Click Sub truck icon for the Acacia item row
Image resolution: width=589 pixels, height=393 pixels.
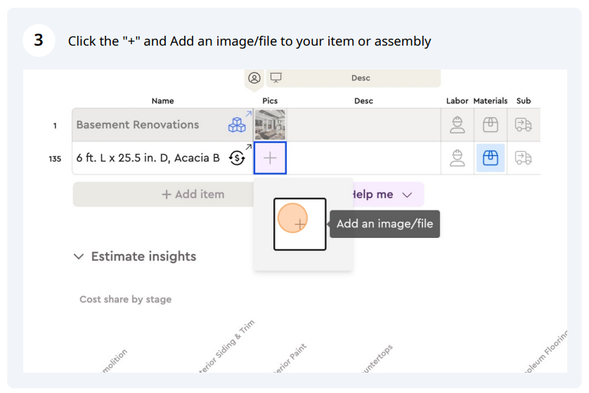pyautogui.click(x=523, y=158)
